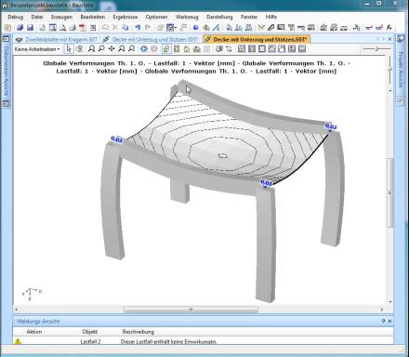Open the Projekt-Ansicht side panel

(401, 69)
